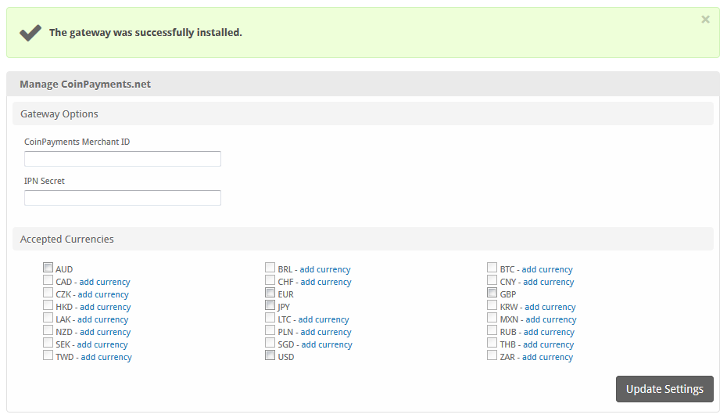The image size is (727, 418).
Task: Tick the EUR currency checkbox
Action: pyautogui.click(x=270, y=293)
